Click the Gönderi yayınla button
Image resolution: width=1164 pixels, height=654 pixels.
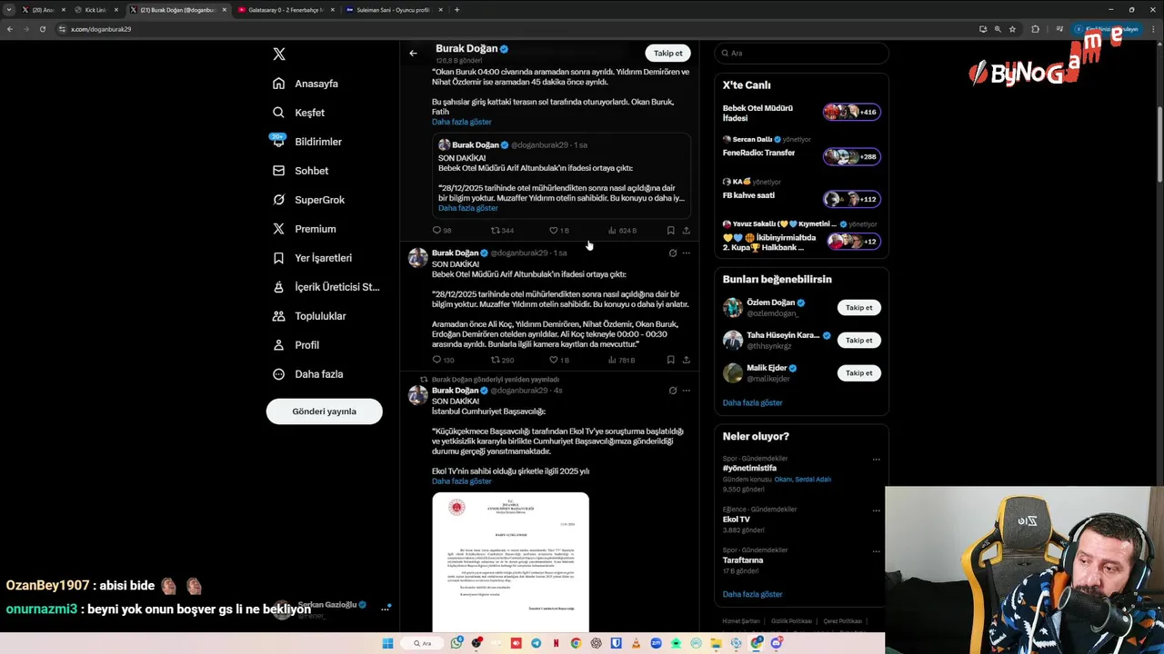(324, 411)
